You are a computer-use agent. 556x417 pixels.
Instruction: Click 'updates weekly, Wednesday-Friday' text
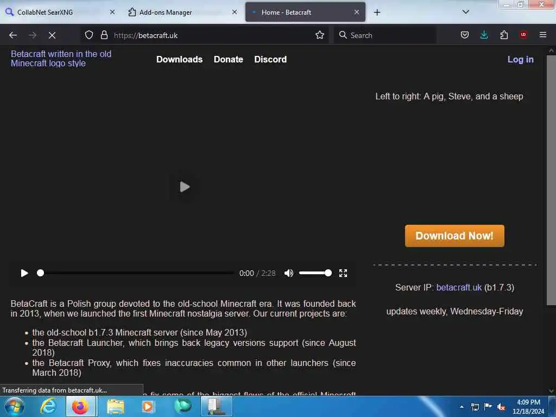tap(454, 311)
